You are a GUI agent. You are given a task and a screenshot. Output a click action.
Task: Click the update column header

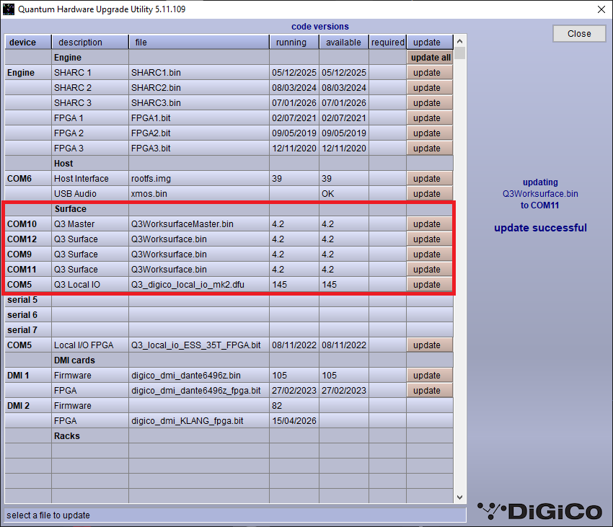430,43
